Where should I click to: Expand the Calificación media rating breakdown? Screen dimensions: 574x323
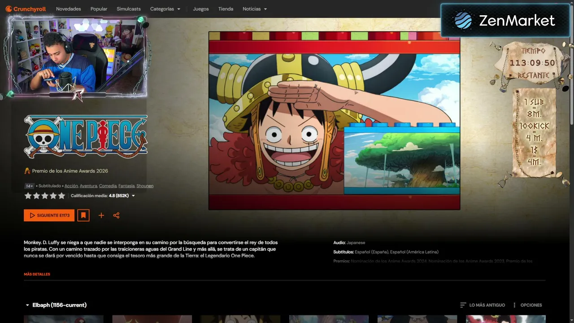pyautogui.click(x=103, y=196)
